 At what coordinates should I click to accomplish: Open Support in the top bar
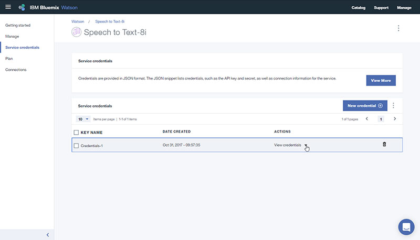coord(381,7)
